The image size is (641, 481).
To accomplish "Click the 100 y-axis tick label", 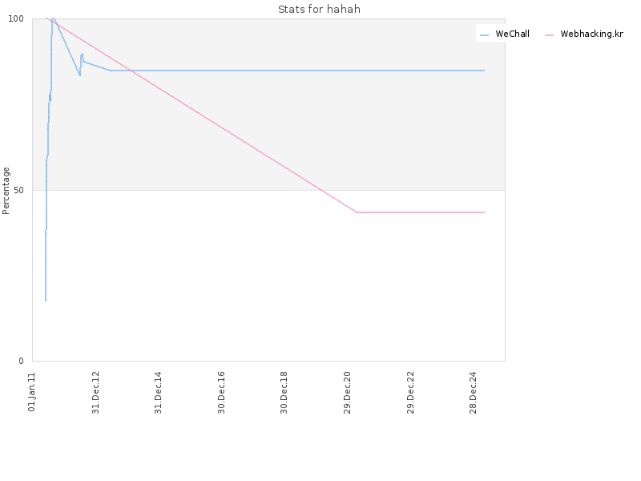I will [x=16, y=18].
